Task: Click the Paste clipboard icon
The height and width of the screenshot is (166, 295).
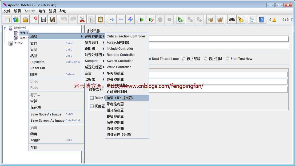Action: pos(101,20)
